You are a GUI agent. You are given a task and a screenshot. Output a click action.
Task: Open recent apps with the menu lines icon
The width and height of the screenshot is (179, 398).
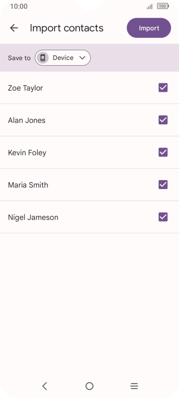tap(134, 386)
